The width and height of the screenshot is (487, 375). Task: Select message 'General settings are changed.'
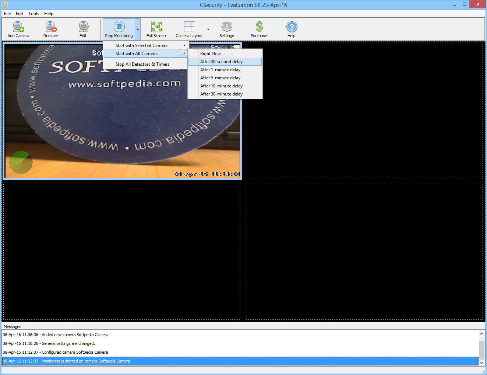tap(240, 343)
